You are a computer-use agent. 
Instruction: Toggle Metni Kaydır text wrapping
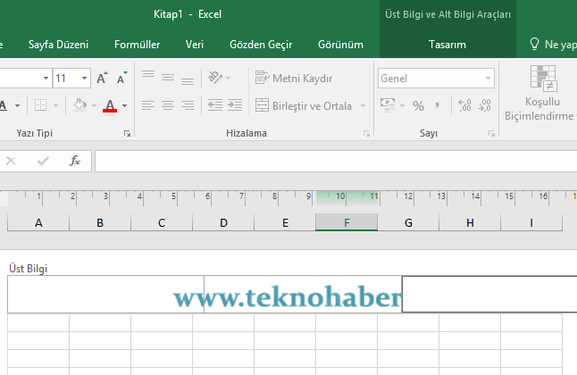coord(294,78)
